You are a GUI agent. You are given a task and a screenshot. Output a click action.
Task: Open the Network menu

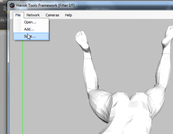click(x=33, y=15)
